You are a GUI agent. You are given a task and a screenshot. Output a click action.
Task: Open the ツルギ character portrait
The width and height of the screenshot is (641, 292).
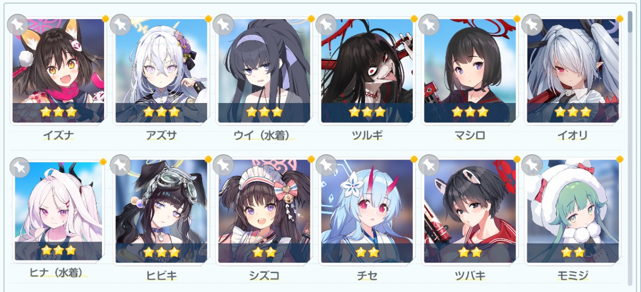(x=367, y=70)
